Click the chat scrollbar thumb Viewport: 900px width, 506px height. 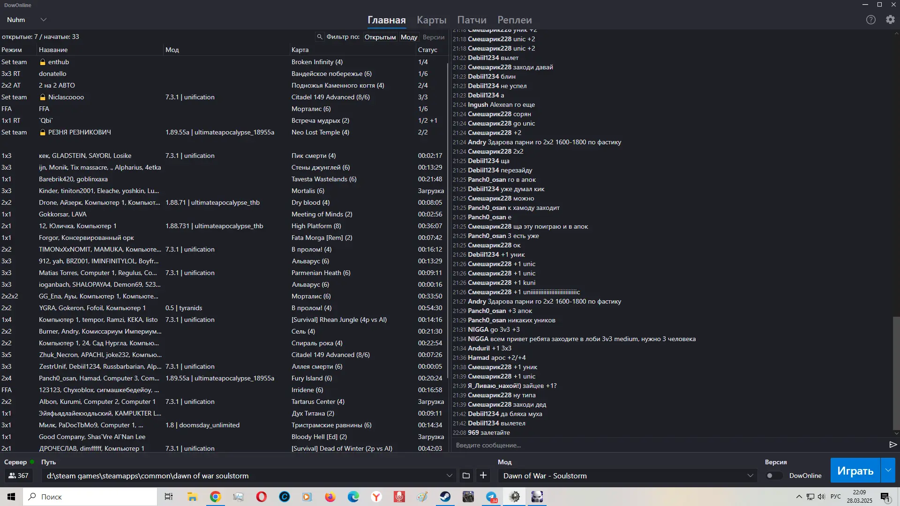pos(896,372)
